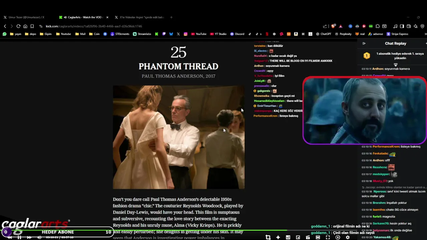Screen dimensions: 427x240
Task: Click chat username Brorahm in Chat Replay
Action: 379,203
